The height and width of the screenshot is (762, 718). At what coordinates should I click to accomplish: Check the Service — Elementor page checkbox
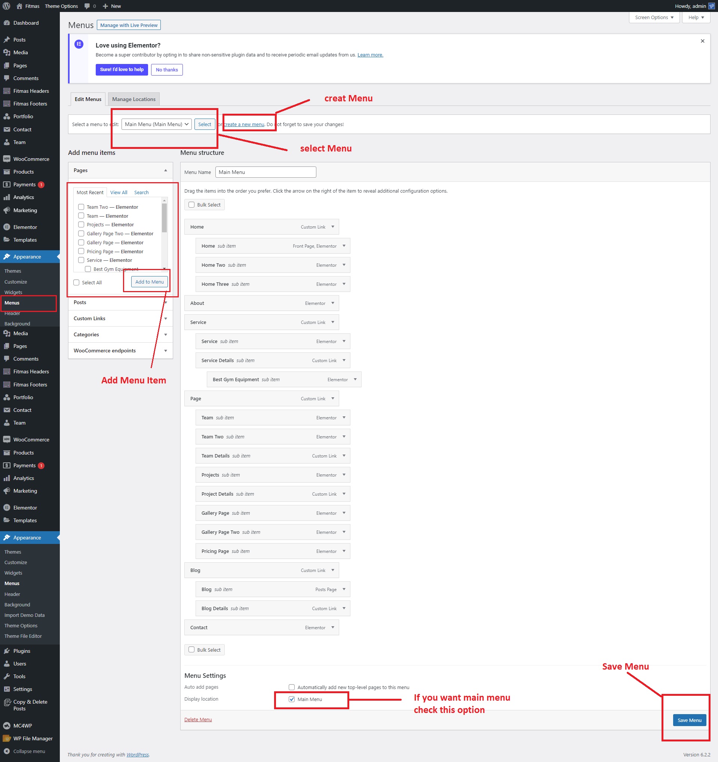point(81,260)
